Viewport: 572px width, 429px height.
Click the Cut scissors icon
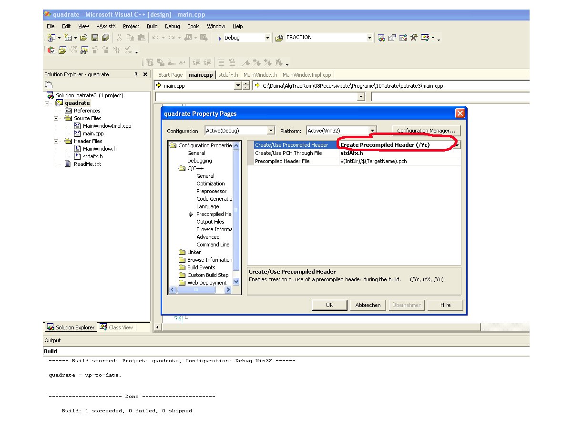[119, 38]
